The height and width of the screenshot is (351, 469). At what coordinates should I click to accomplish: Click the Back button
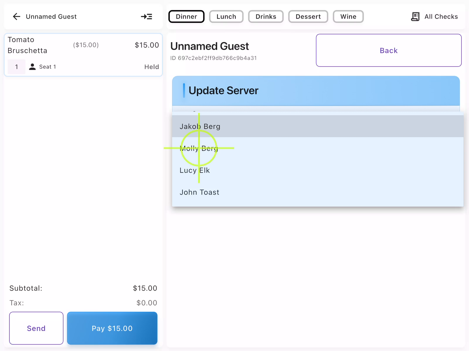tap(388, 50)
